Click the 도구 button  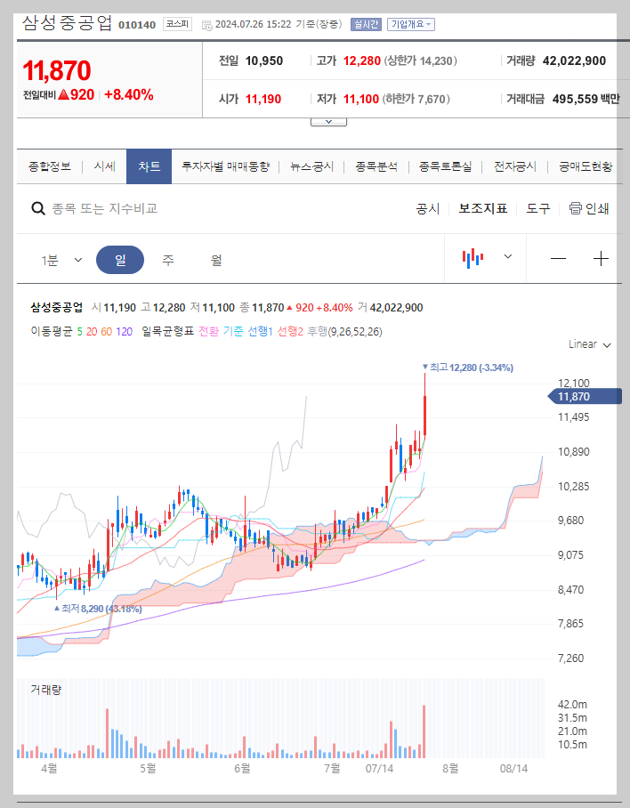(537, 208)
